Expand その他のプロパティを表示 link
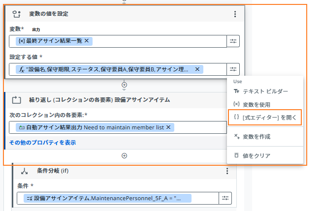 [x=42, y=143]
